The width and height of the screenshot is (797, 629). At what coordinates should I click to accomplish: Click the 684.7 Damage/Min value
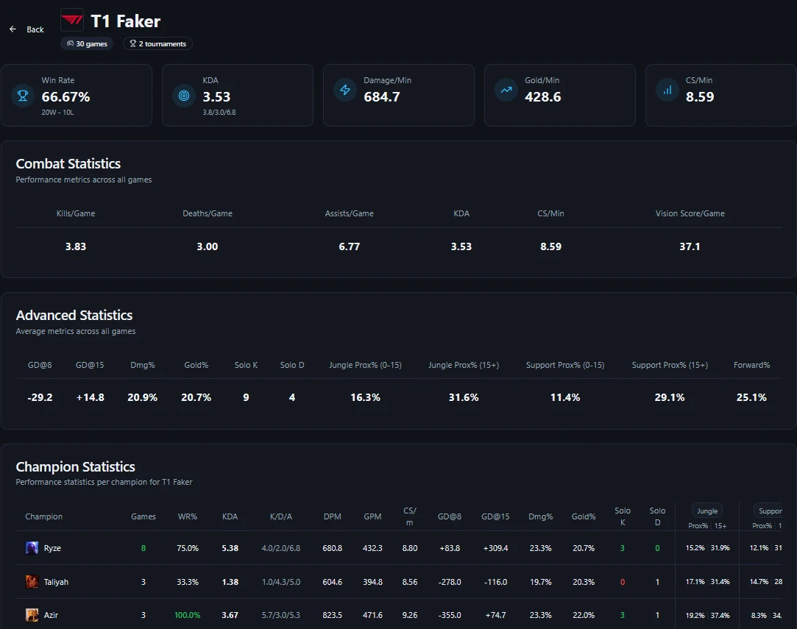point(382,96)
